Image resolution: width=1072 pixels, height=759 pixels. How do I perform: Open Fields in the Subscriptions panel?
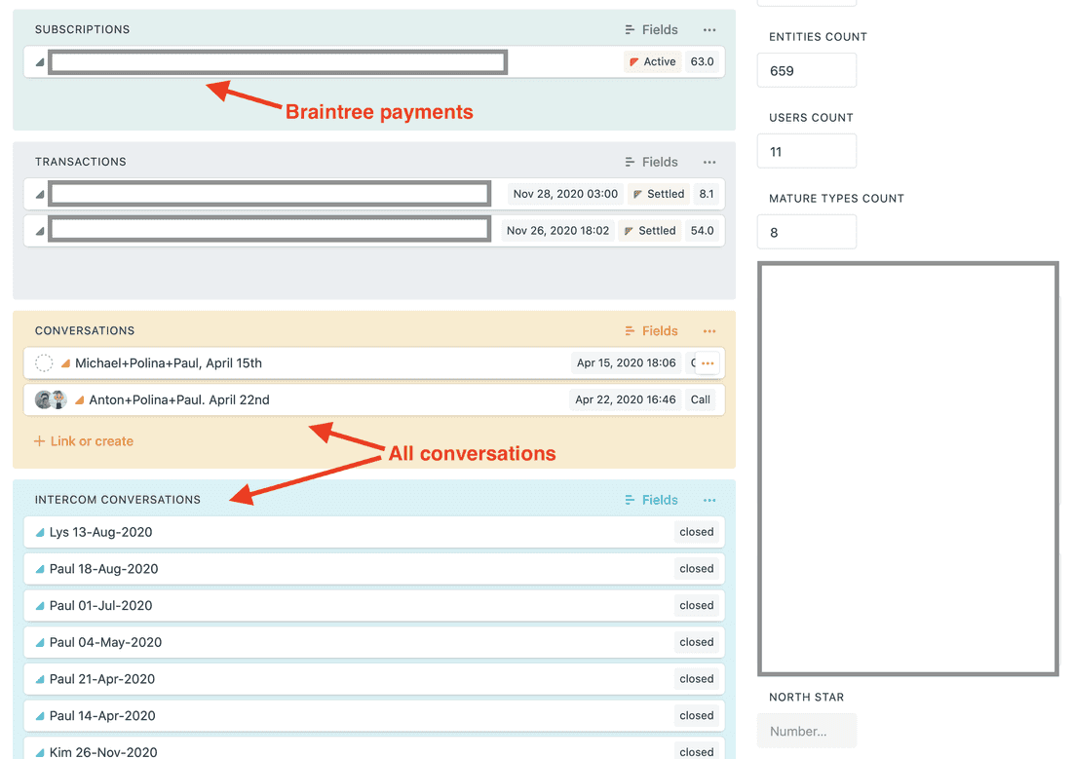click(x=651, y=29)
